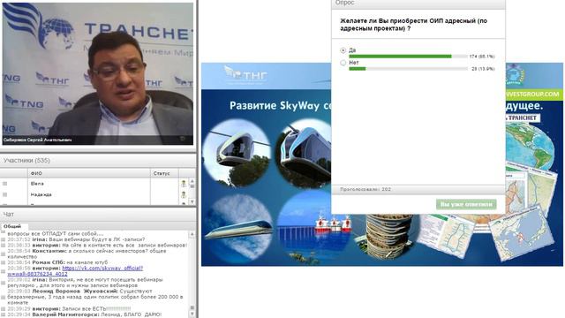
Task: Click chat scrollbar up arrow
Action: point(192,234)
